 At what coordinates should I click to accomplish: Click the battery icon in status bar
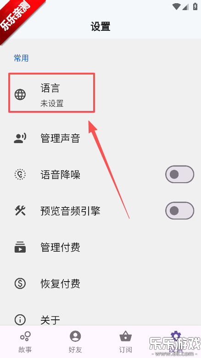195,6
